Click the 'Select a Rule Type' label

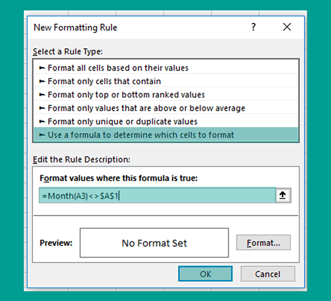[x=68, y=52]
